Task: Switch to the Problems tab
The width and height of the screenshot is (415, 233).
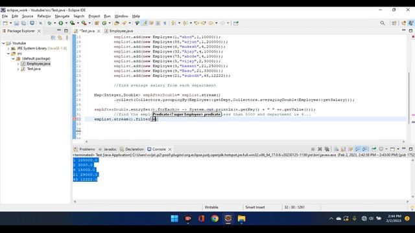Action: (x=84, y=150)
